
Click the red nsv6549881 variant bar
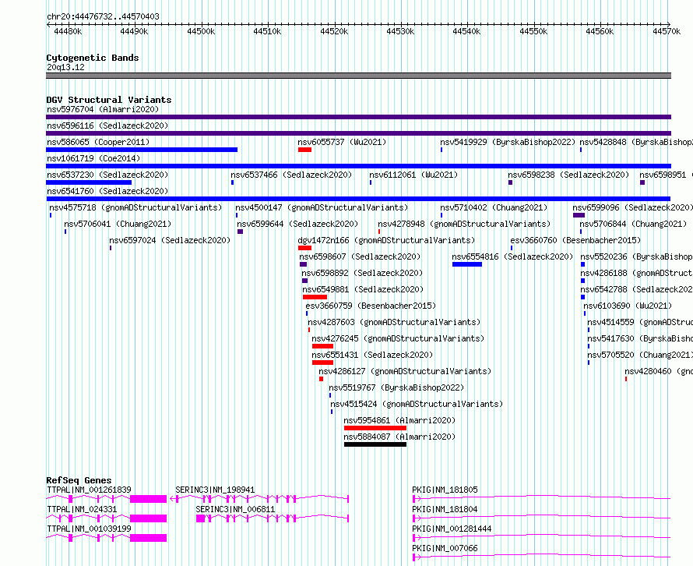tap(315, 297)
